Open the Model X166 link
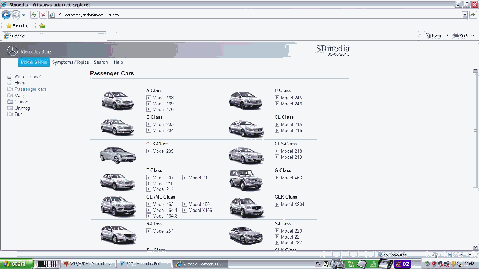 [200, 210]
